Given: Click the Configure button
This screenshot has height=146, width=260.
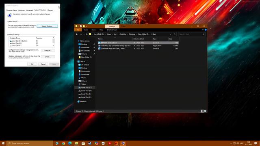Looking at the screenshot, I should pyautogui.click(x=48, y=50).
